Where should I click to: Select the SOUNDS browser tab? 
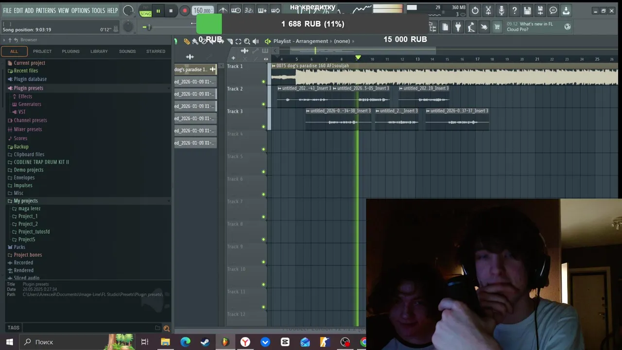[127, 51]
